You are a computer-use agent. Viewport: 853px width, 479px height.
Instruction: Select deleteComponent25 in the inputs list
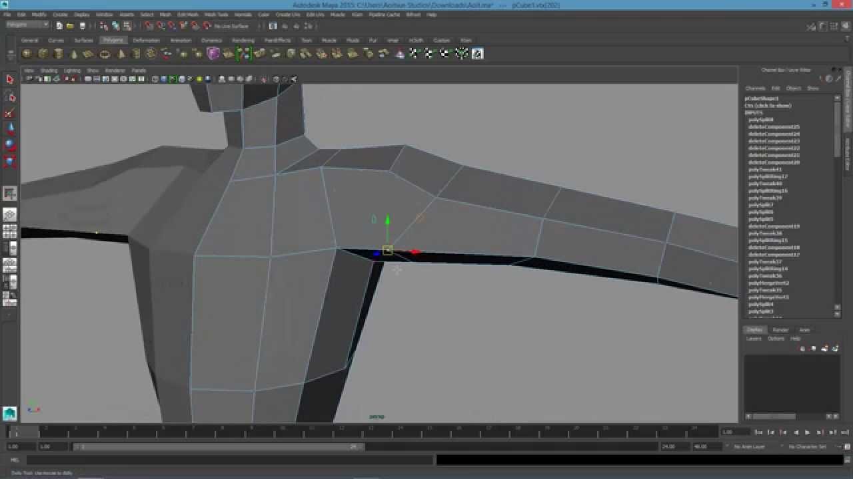click(x=774, y=127)
